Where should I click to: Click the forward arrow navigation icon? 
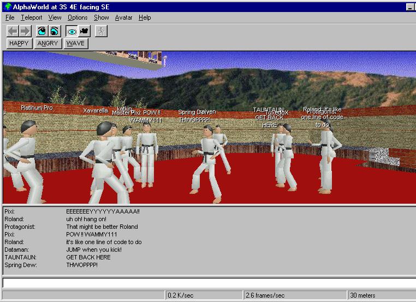[25, 31]
